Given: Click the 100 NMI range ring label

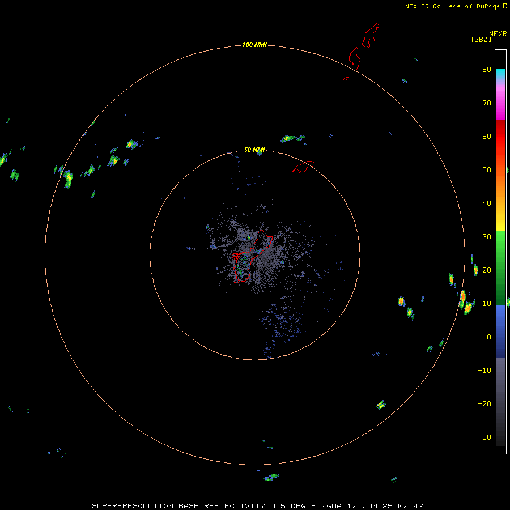Looking at the screenshot, I should 254,45.
